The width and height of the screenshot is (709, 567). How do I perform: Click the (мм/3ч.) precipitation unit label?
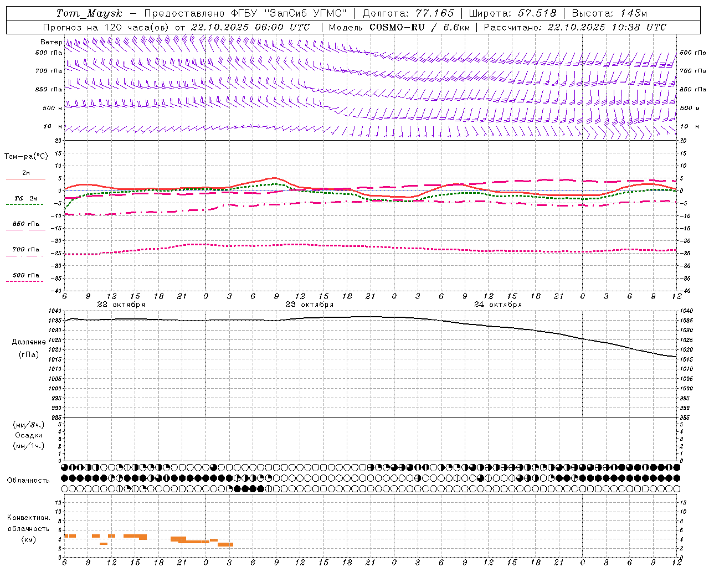pos(29,425)
